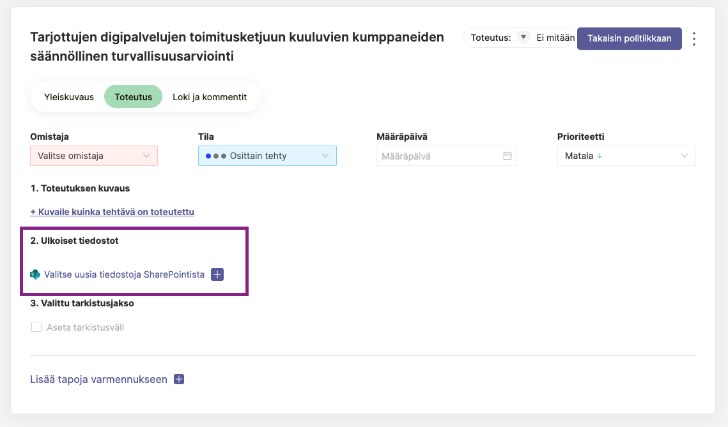The height and width of the screenshot is (427, 728).
Task: Click the calendar icon in Määräpäivä field
Action: [507, 156]
